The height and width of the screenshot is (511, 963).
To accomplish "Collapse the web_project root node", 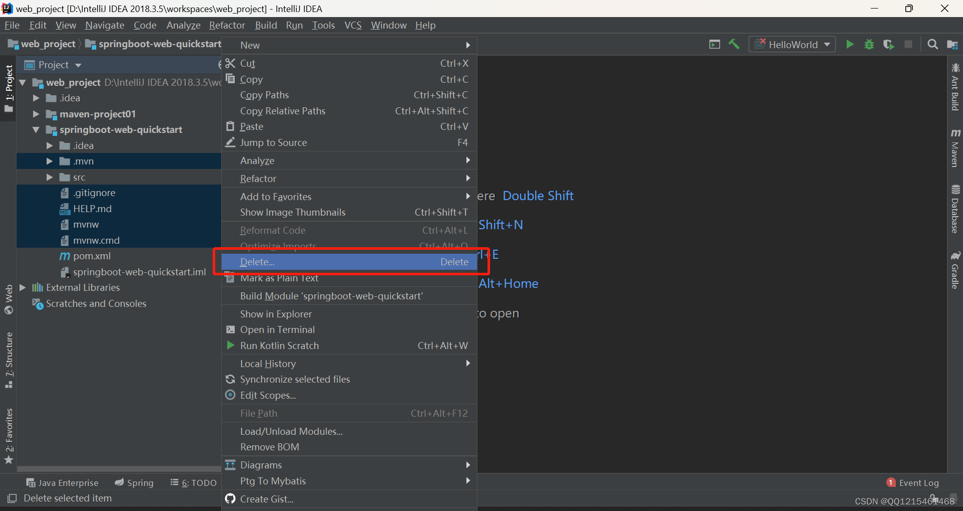I will coord(23,82).
